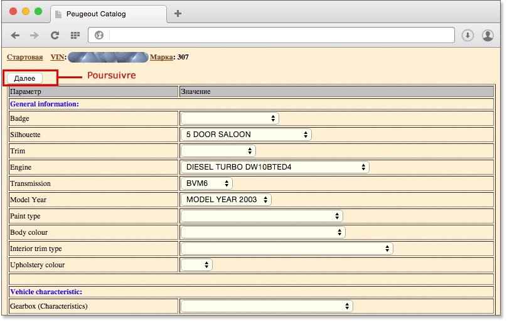This screenshot has width=507, height=323.
Task: Open the Upholstery colour dropdown
Action: pos(196,265)
